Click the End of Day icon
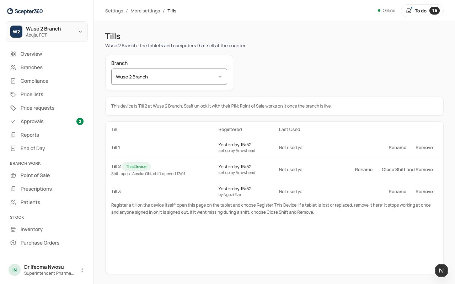This screenshot has width=455, height=284. [13, 148]
